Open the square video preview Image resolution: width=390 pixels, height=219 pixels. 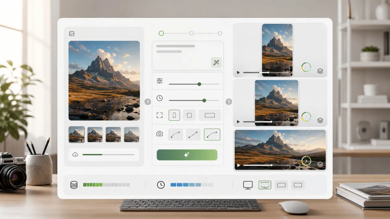(277, 103)
